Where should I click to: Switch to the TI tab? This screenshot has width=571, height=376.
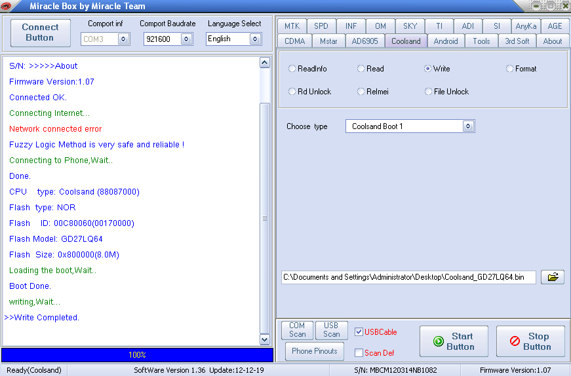[x=439, y=26]
